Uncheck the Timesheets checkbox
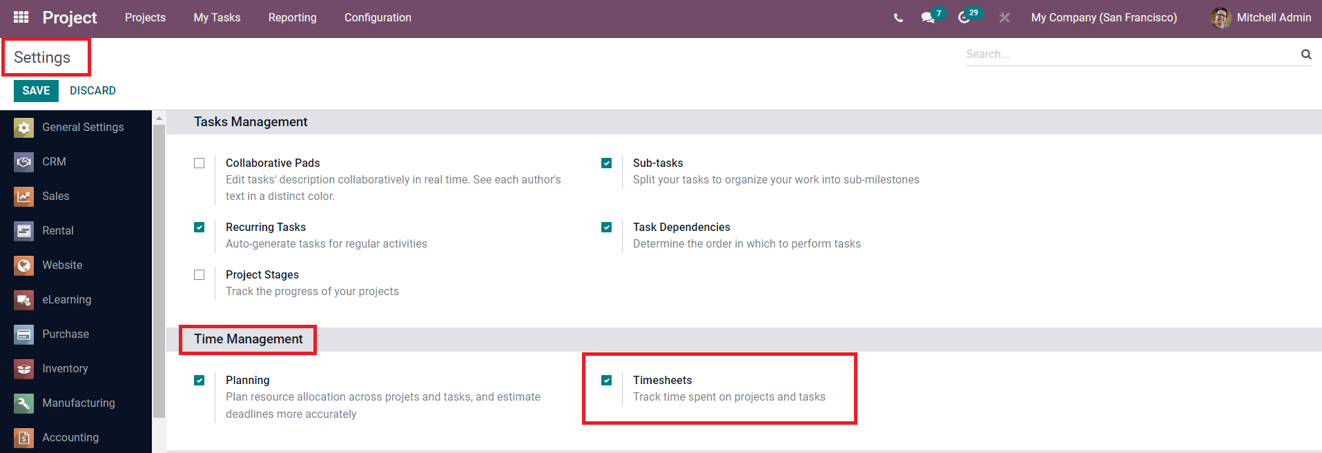 point(607,381)
